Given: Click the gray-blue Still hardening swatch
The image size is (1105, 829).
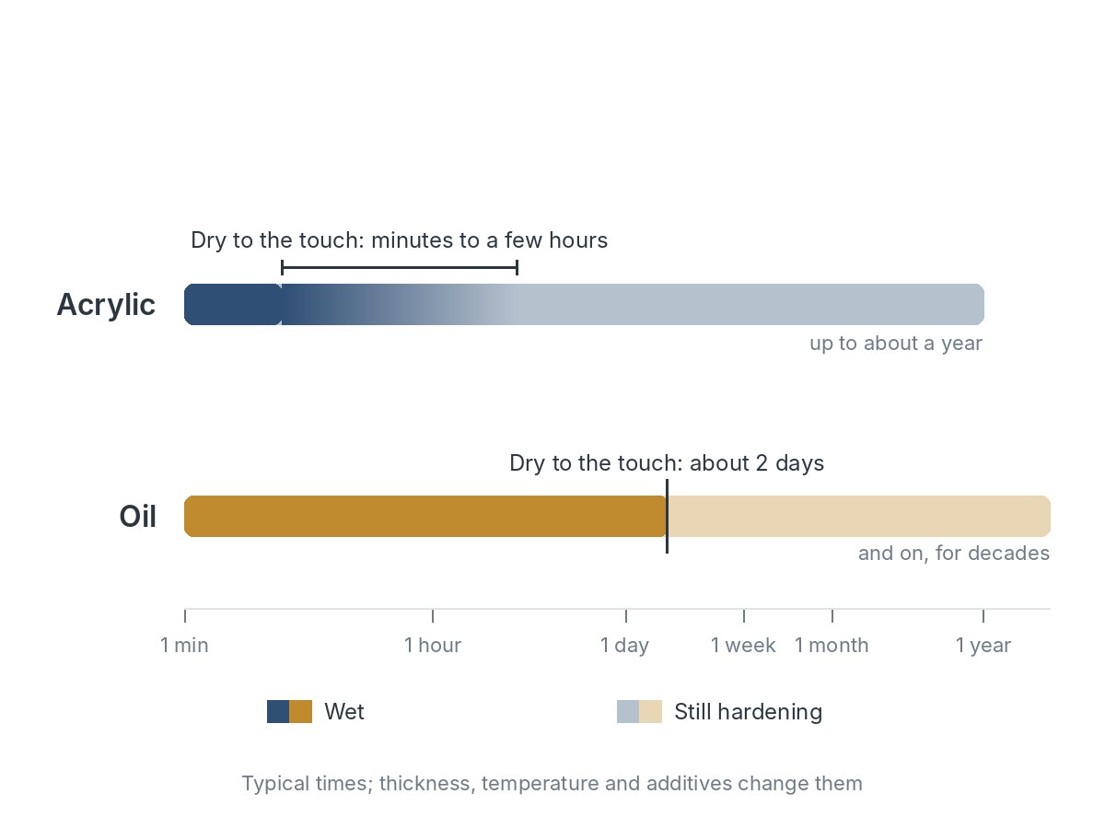Looking at the screenshot, I should coord(628,712).
